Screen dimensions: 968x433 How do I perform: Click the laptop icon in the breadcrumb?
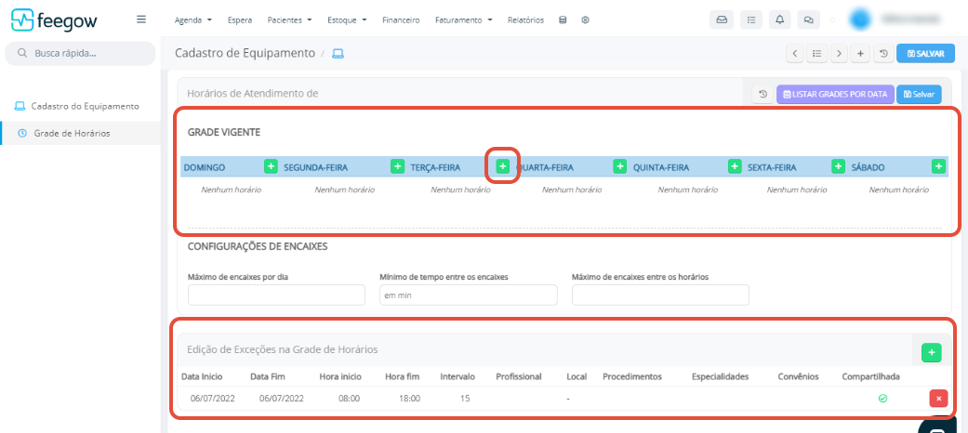(338, 54)
